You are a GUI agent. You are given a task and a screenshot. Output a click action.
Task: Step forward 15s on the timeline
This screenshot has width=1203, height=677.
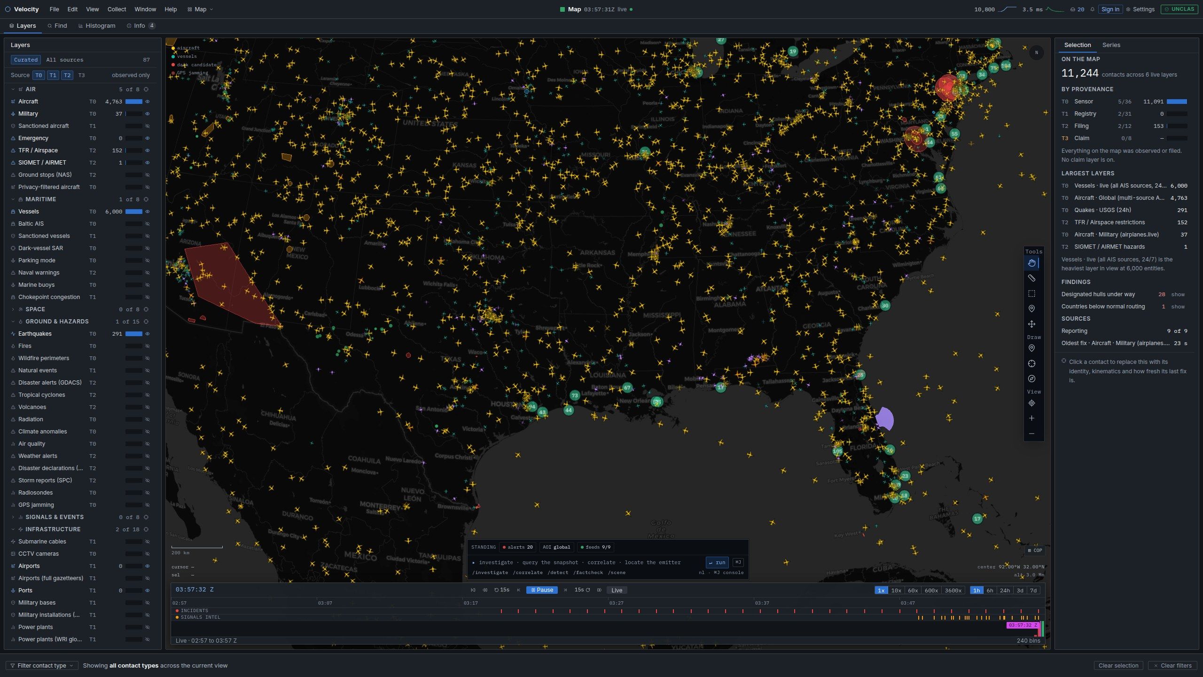582,590
